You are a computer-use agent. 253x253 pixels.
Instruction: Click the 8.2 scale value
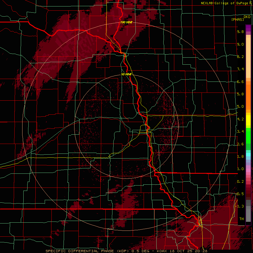pyautogui.click(x=240, y=57)
